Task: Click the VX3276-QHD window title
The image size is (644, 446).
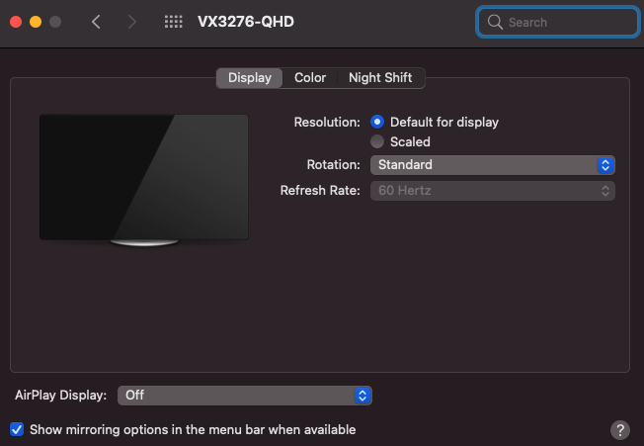Action: point(245,22)
